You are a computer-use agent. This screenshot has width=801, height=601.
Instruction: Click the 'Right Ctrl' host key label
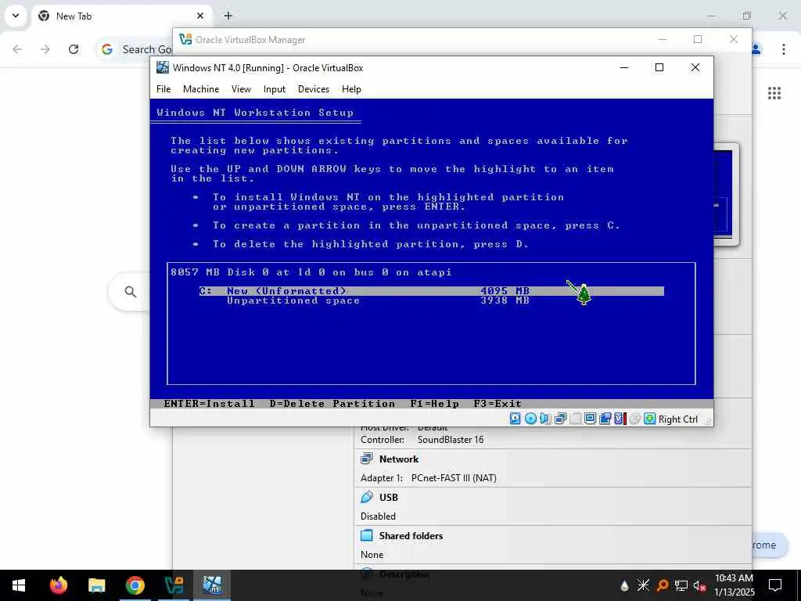678,419
